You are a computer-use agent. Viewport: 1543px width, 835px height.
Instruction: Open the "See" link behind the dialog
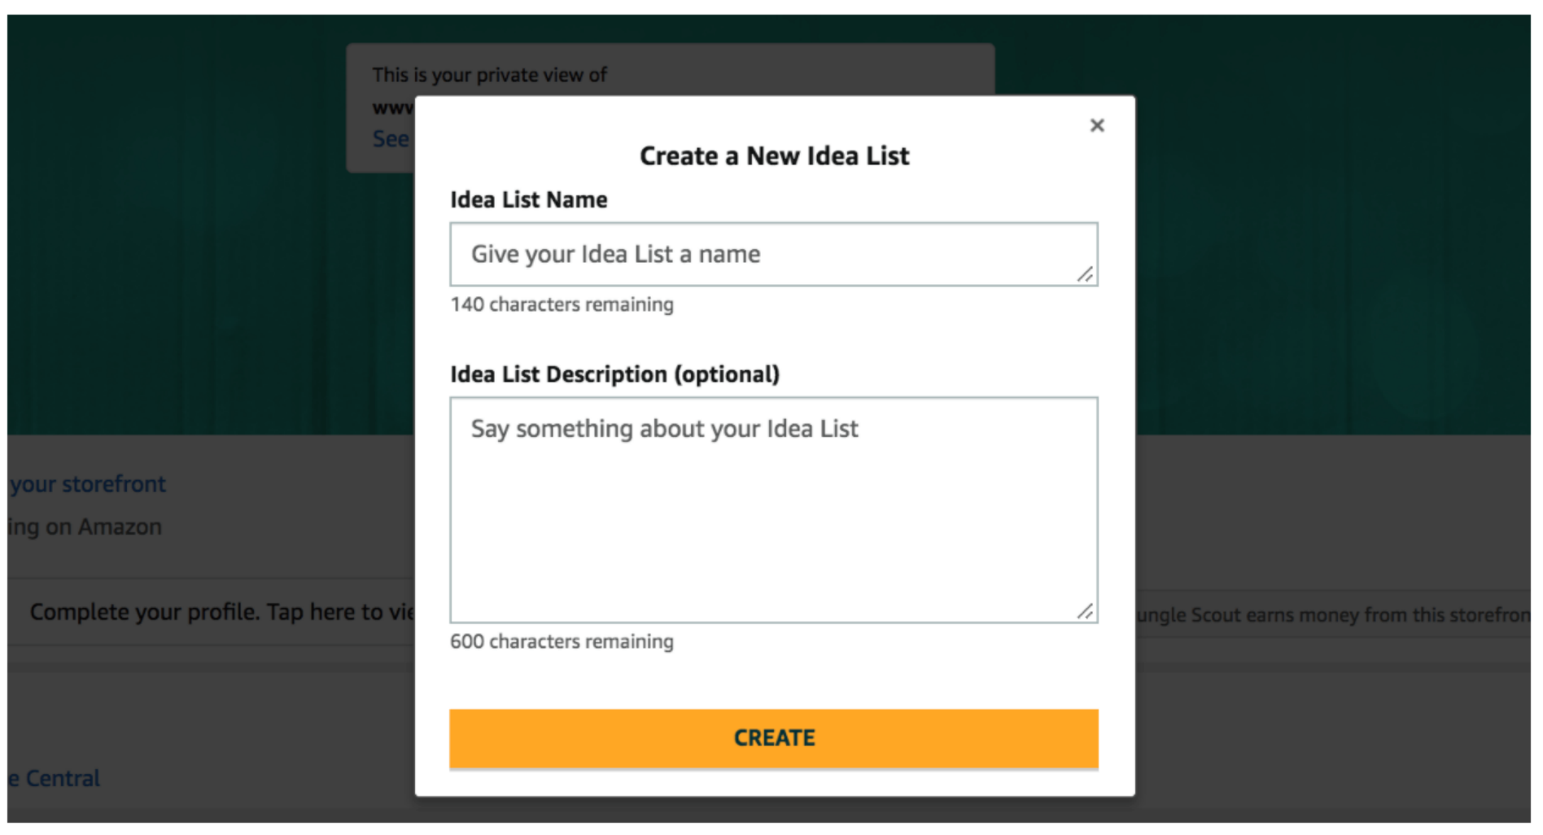coord(391,139)
